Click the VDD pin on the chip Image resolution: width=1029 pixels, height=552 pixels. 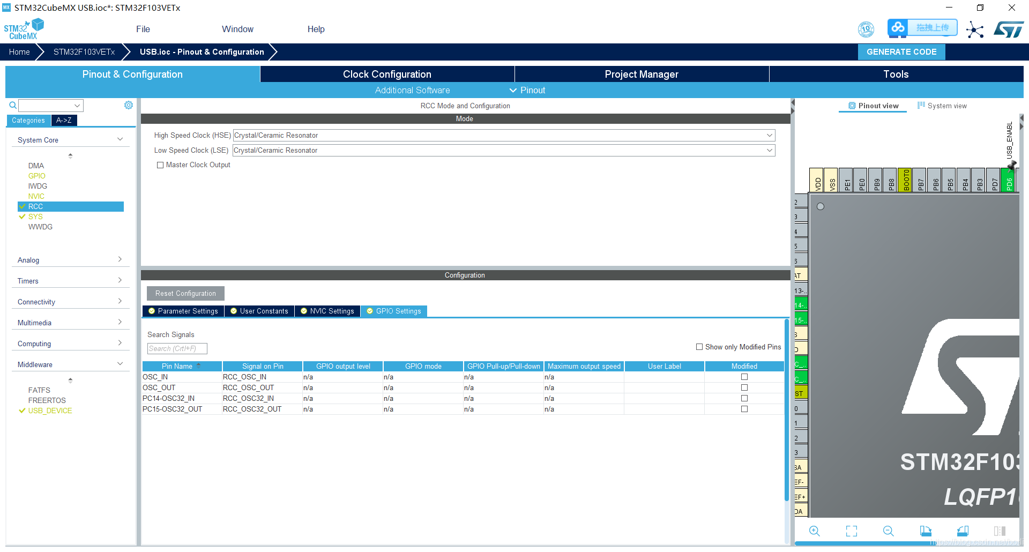[x=816, y=180]
